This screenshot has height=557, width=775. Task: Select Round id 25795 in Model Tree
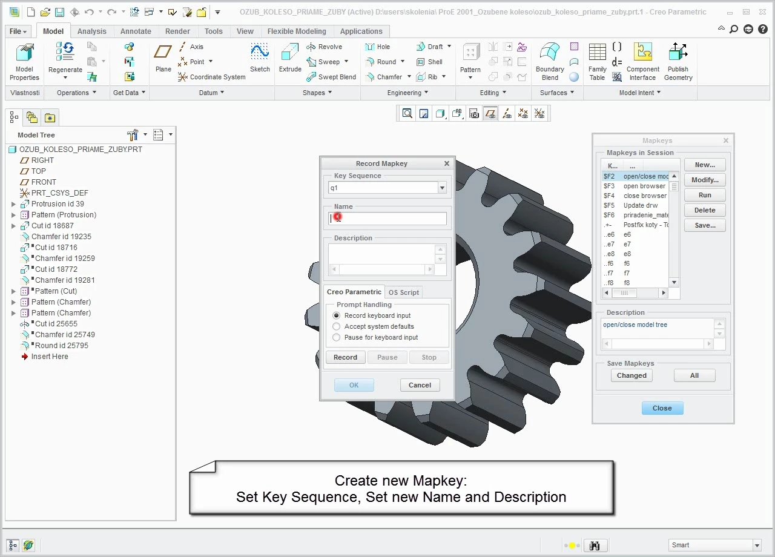(62, 346)
